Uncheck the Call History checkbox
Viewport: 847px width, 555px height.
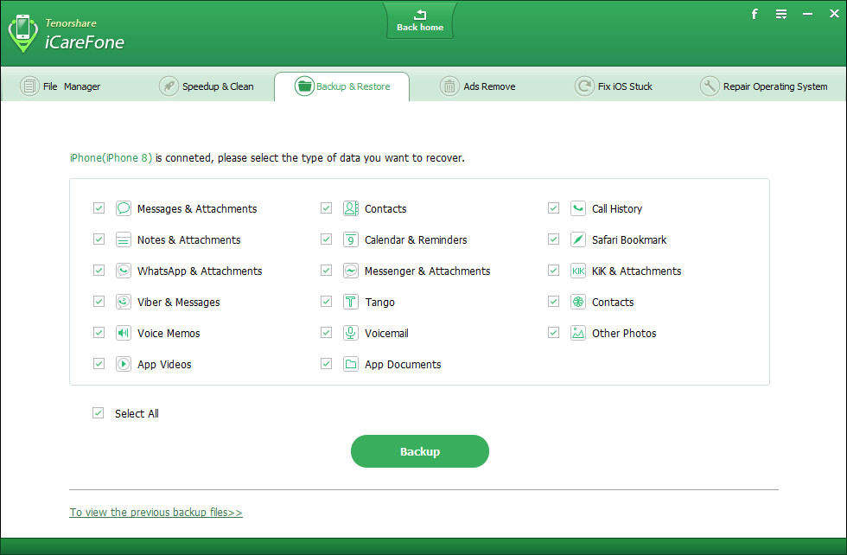point(553,208)
